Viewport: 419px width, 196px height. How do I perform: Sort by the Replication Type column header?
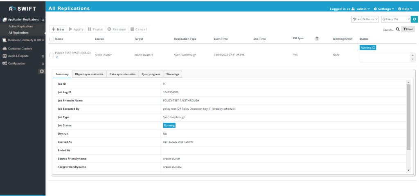(x=185, y=39)
